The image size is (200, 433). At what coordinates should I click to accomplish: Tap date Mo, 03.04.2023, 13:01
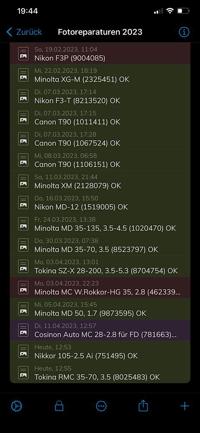(x=67, y=262)
